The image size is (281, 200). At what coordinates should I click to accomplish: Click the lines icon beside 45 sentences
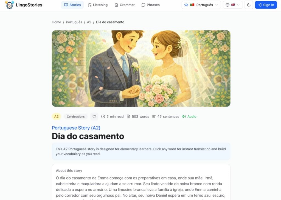tap(154, 116)
